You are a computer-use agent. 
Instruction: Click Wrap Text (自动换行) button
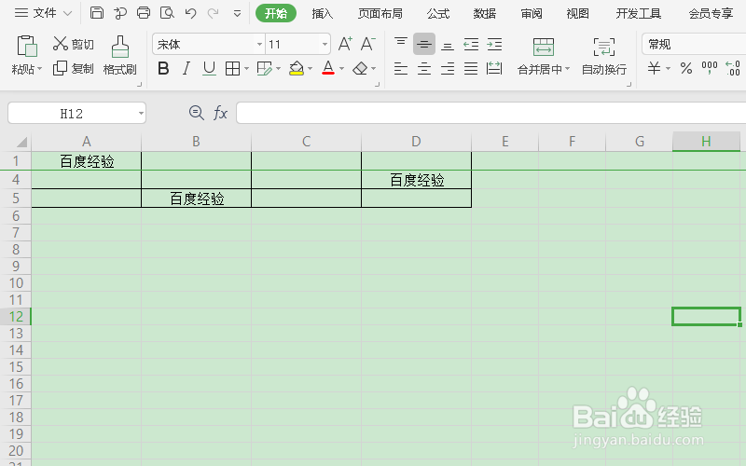point(604,56)
